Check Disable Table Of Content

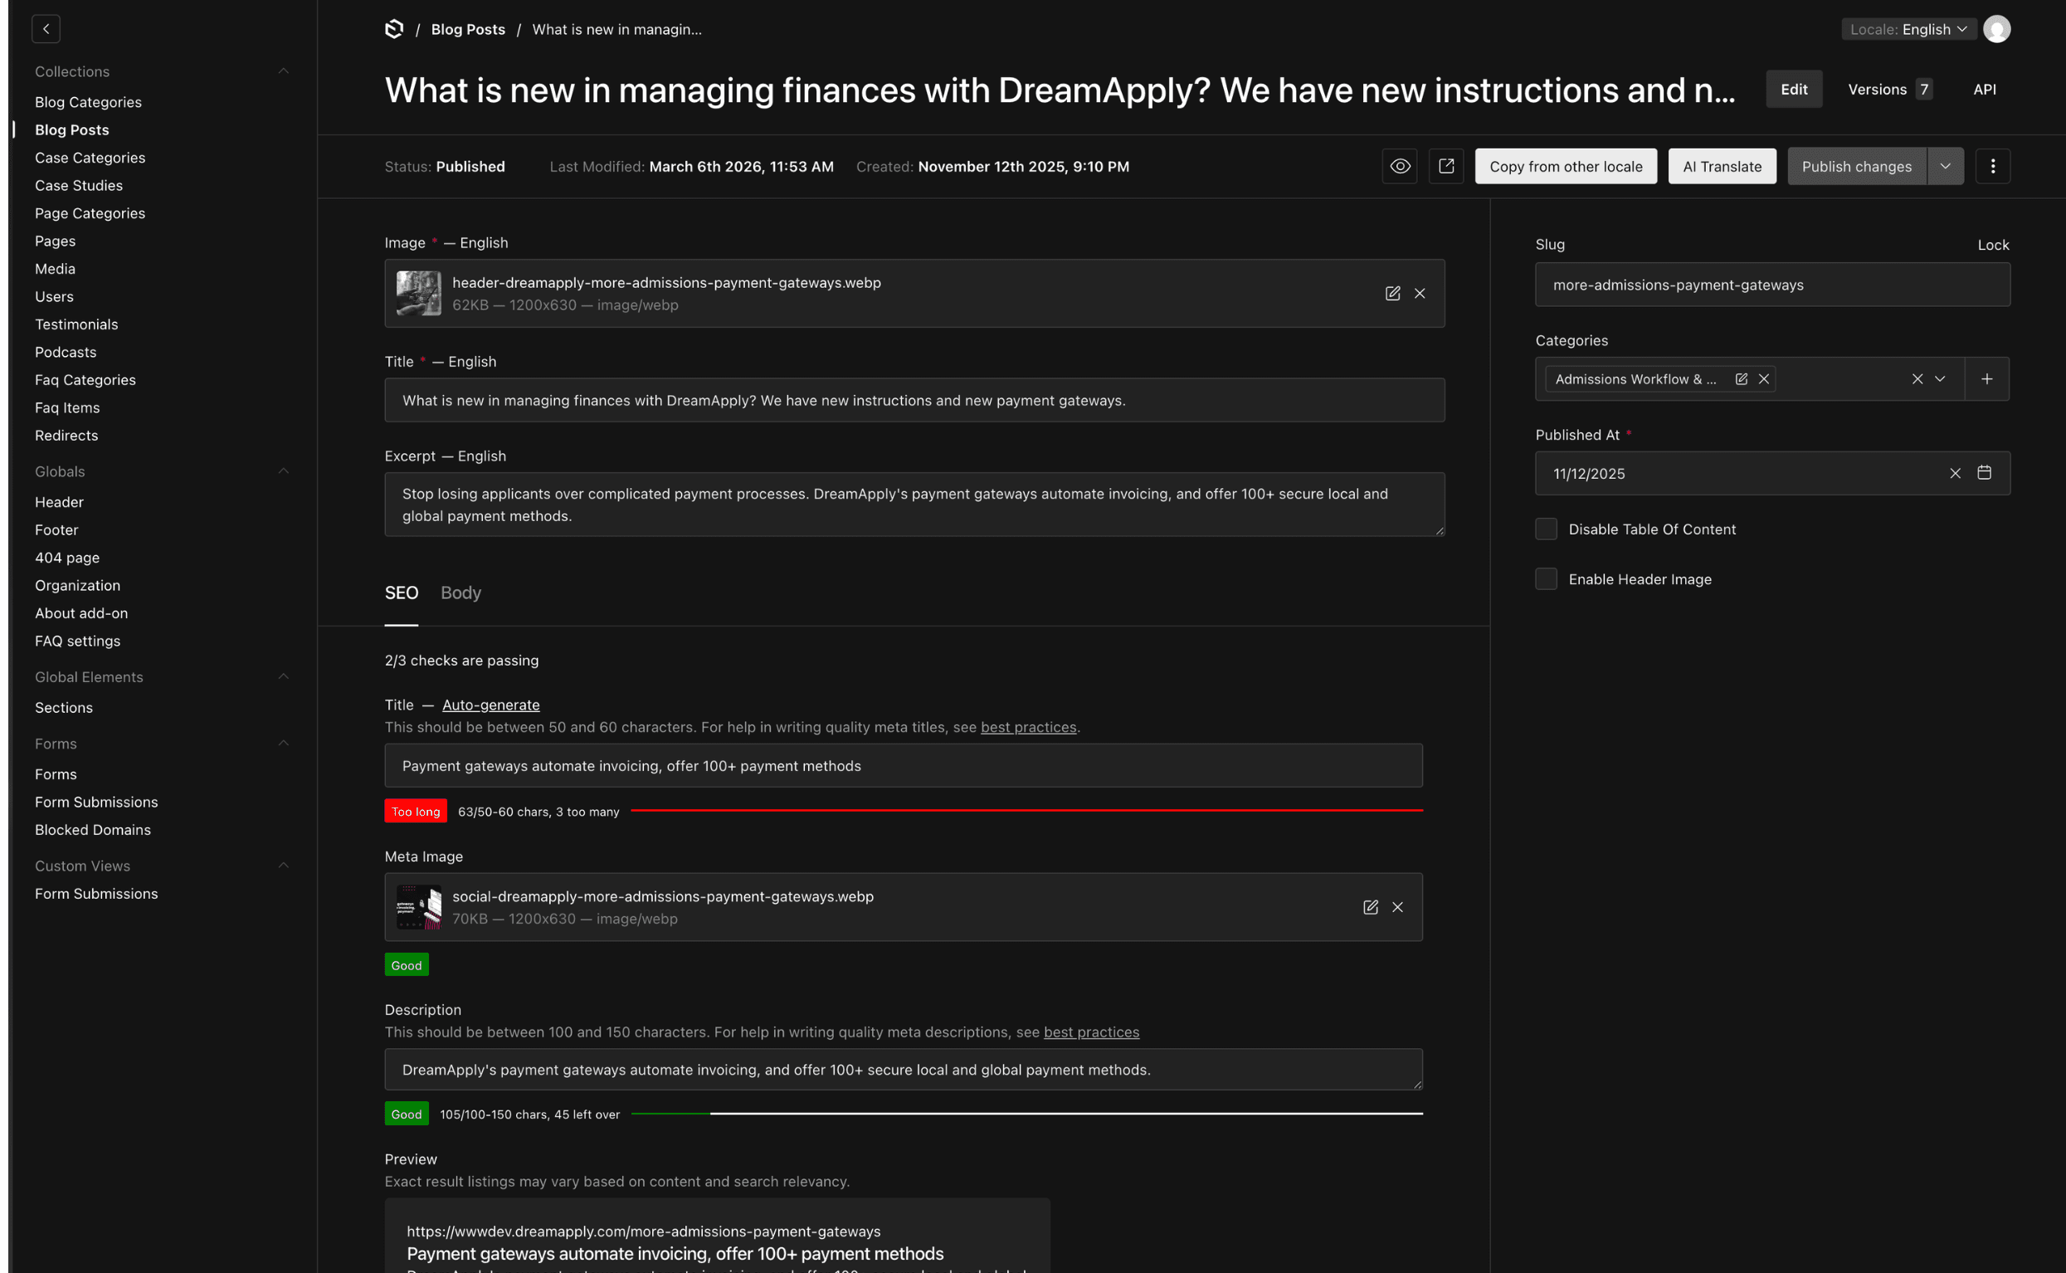(x=1546, y=529)
